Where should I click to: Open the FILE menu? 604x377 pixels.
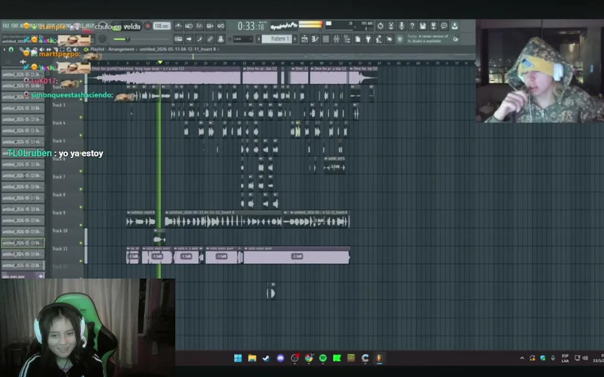coord(6,26)
